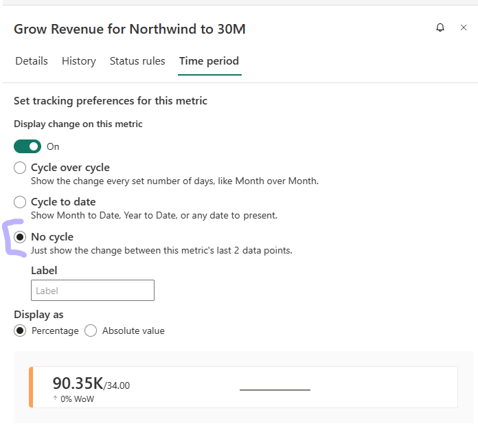Select the No cycle radio button

(x=20, y=237)
